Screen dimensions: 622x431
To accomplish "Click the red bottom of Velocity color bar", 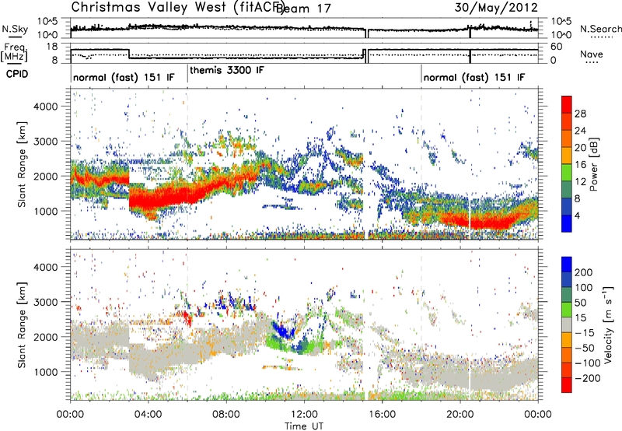I will click(567, 386).
